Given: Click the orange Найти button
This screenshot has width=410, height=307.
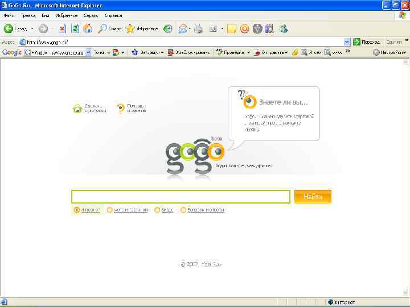Looking at the screenshot, I should pyautogui.click(x=313, y=197).
